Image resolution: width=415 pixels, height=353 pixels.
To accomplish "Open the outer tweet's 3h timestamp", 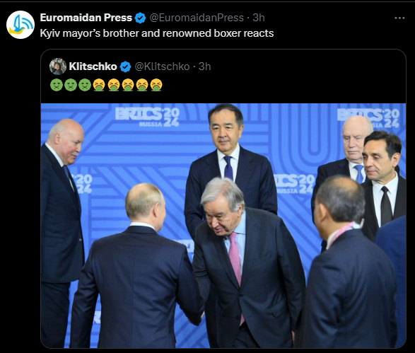I will pyautogui.click(x=259, y=18).
